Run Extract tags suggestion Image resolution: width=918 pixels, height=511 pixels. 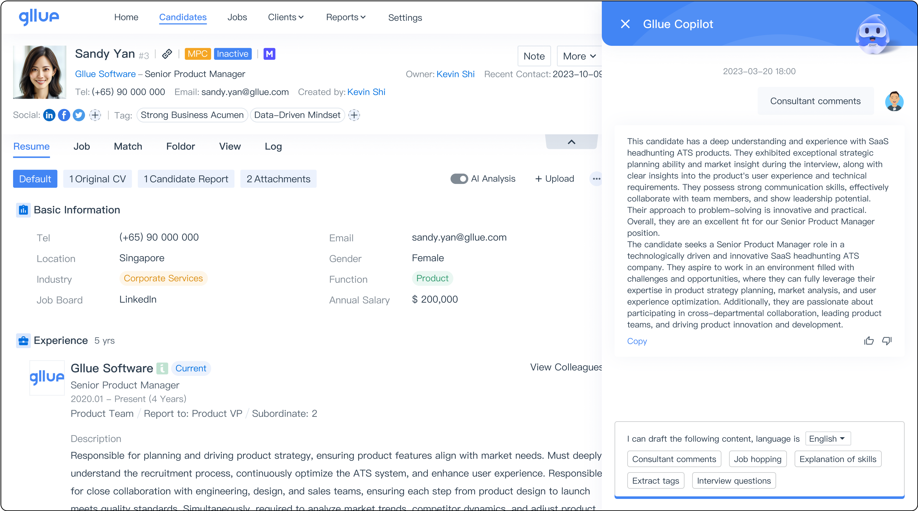[x=656, y=481]
